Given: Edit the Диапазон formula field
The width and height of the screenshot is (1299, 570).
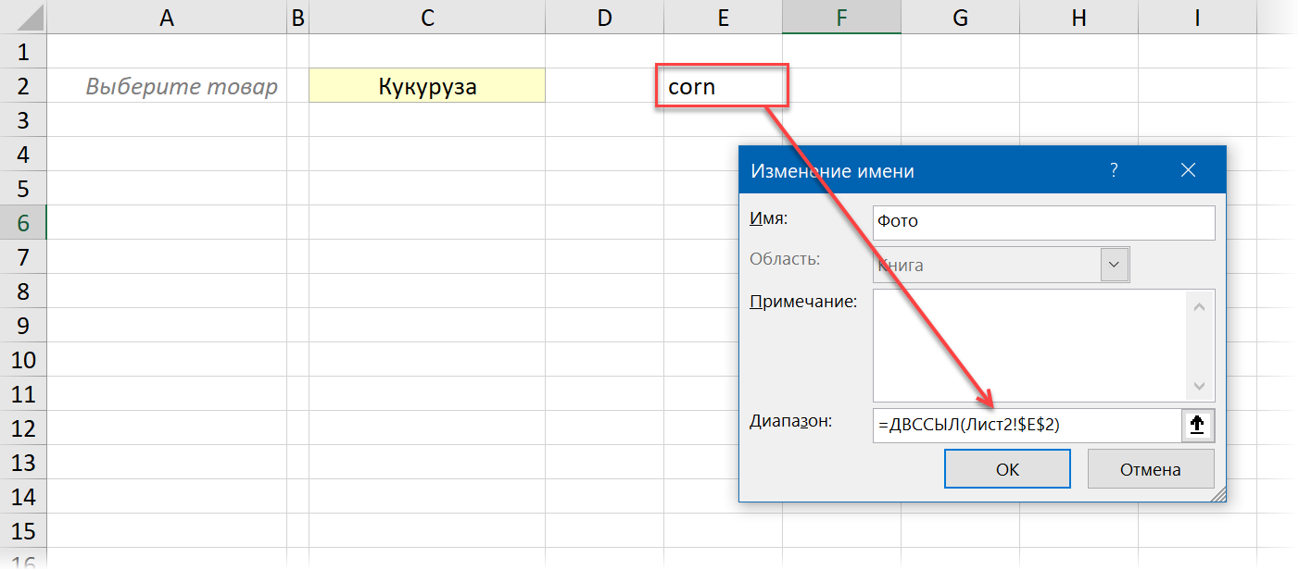Looking at the screenshot, I should coord(1027,425).
